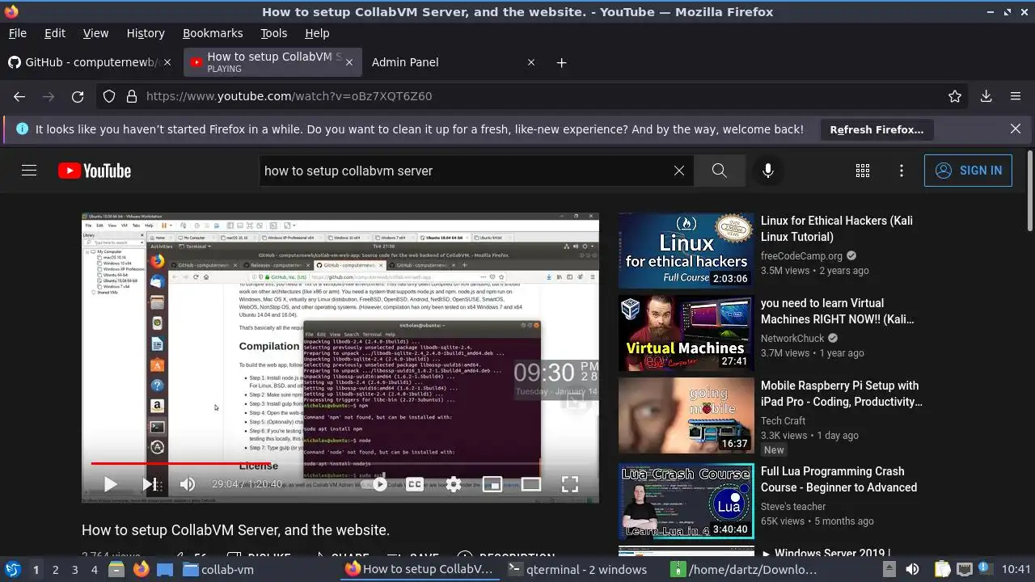This screenshot has height=582, width=1035.
Task: Click the page vertical scrollbar
Action: 1029,190
